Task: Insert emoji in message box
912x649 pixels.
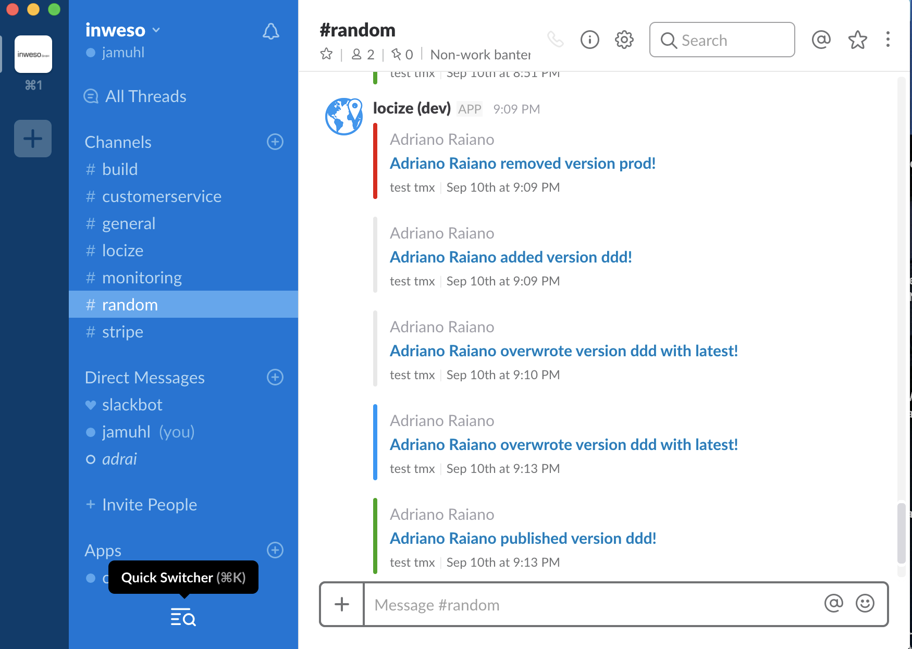Action: [x=865, y=604]
